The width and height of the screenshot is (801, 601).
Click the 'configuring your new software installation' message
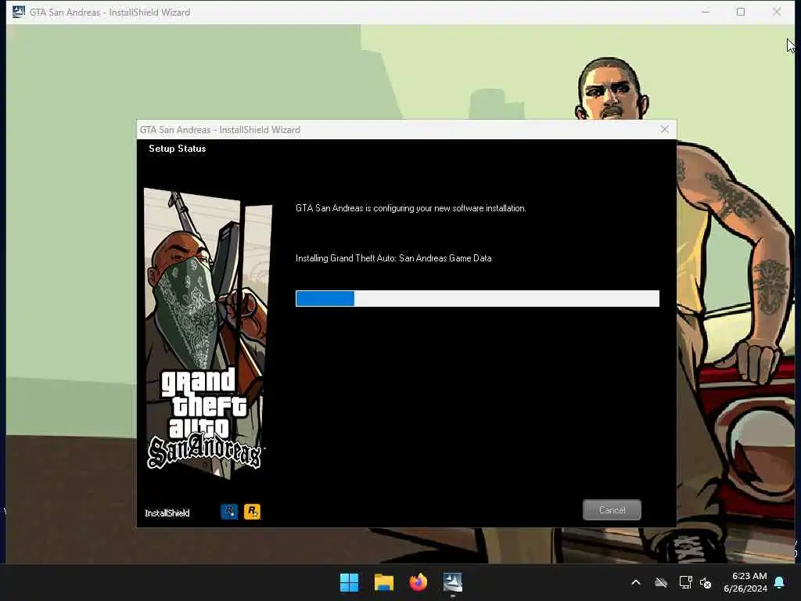click(411, 208)
